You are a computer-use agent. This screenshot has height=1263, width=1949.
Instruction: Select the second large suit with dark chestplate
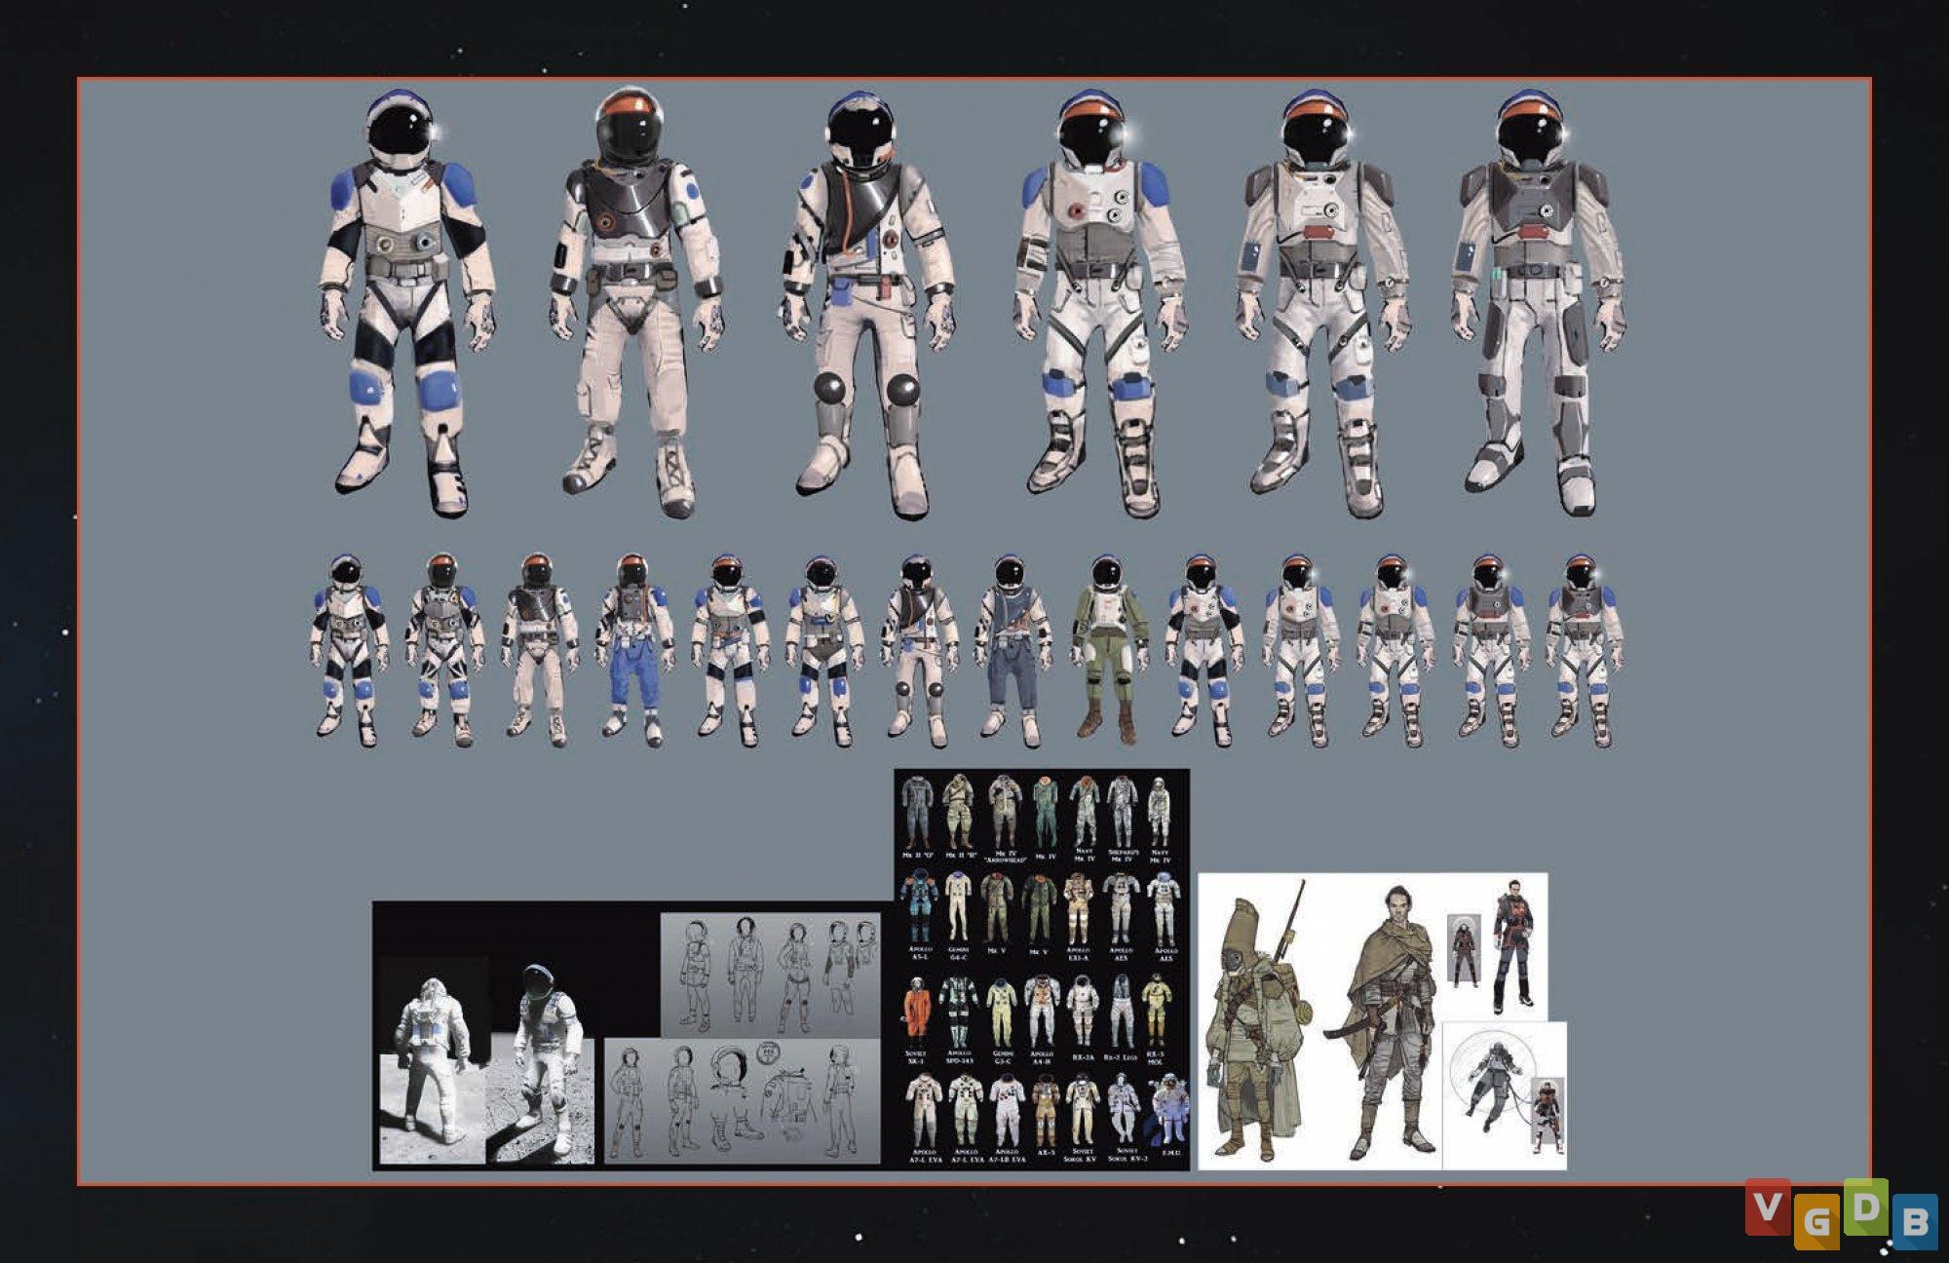pos(633,302)
